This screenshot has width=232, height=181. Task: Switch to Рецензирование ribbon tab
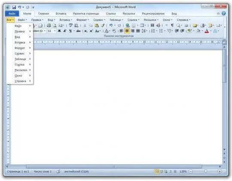pyautogui.click(x=153, y=13)
